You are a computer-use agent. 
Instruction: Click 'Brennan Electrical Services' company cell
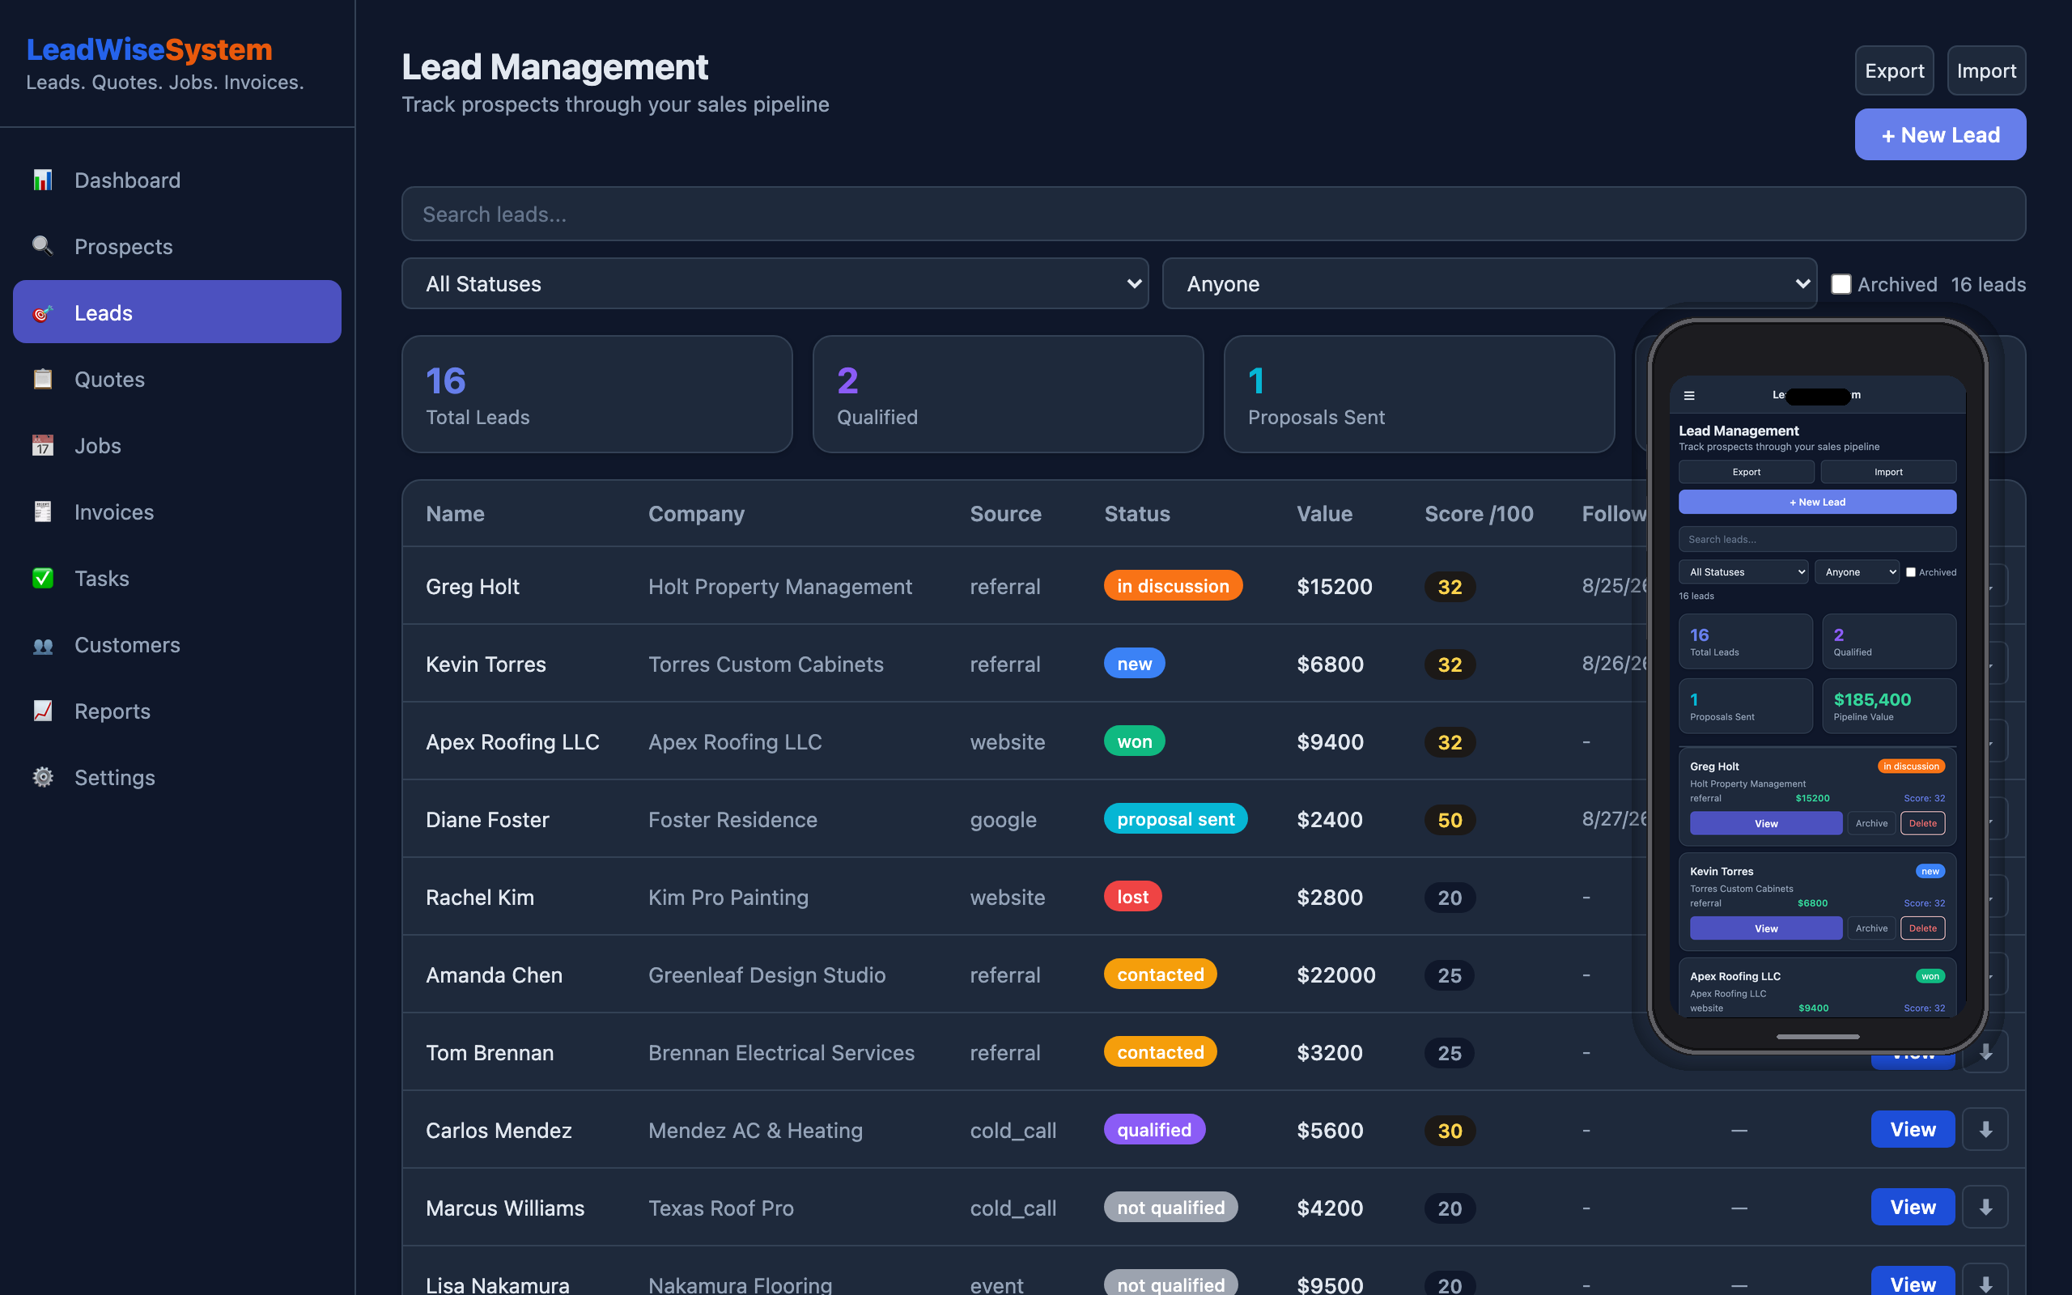pos(781,1053)
